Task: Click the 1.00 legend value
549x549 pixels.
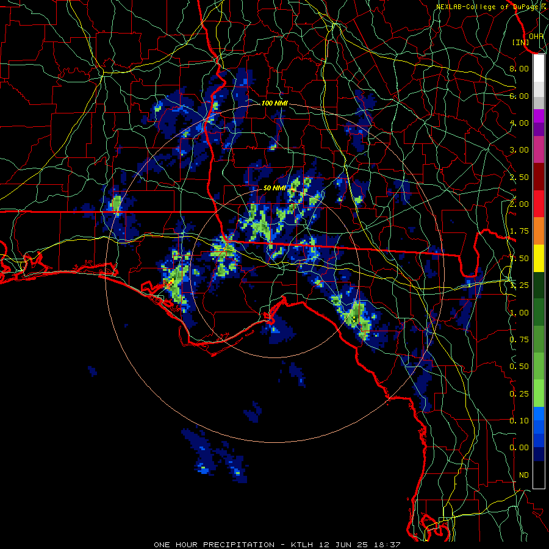Action: 519,313
